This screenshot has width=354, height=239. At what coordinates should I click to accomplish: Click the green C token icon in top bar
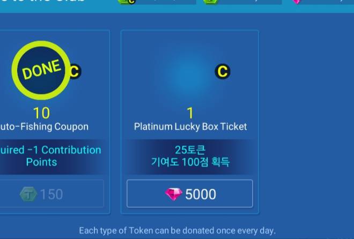[127, 2]
